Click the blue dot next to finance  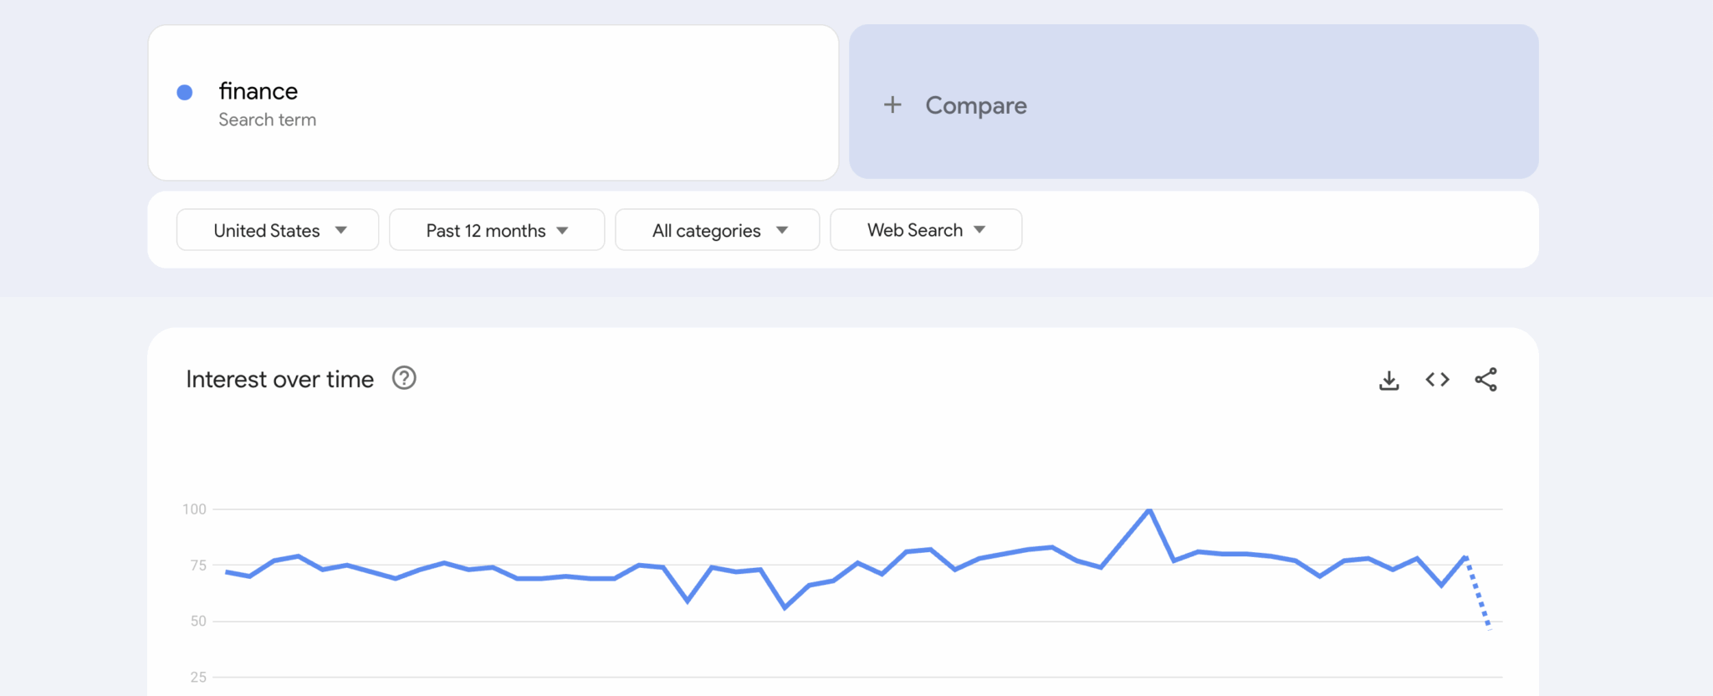point(185,92)
